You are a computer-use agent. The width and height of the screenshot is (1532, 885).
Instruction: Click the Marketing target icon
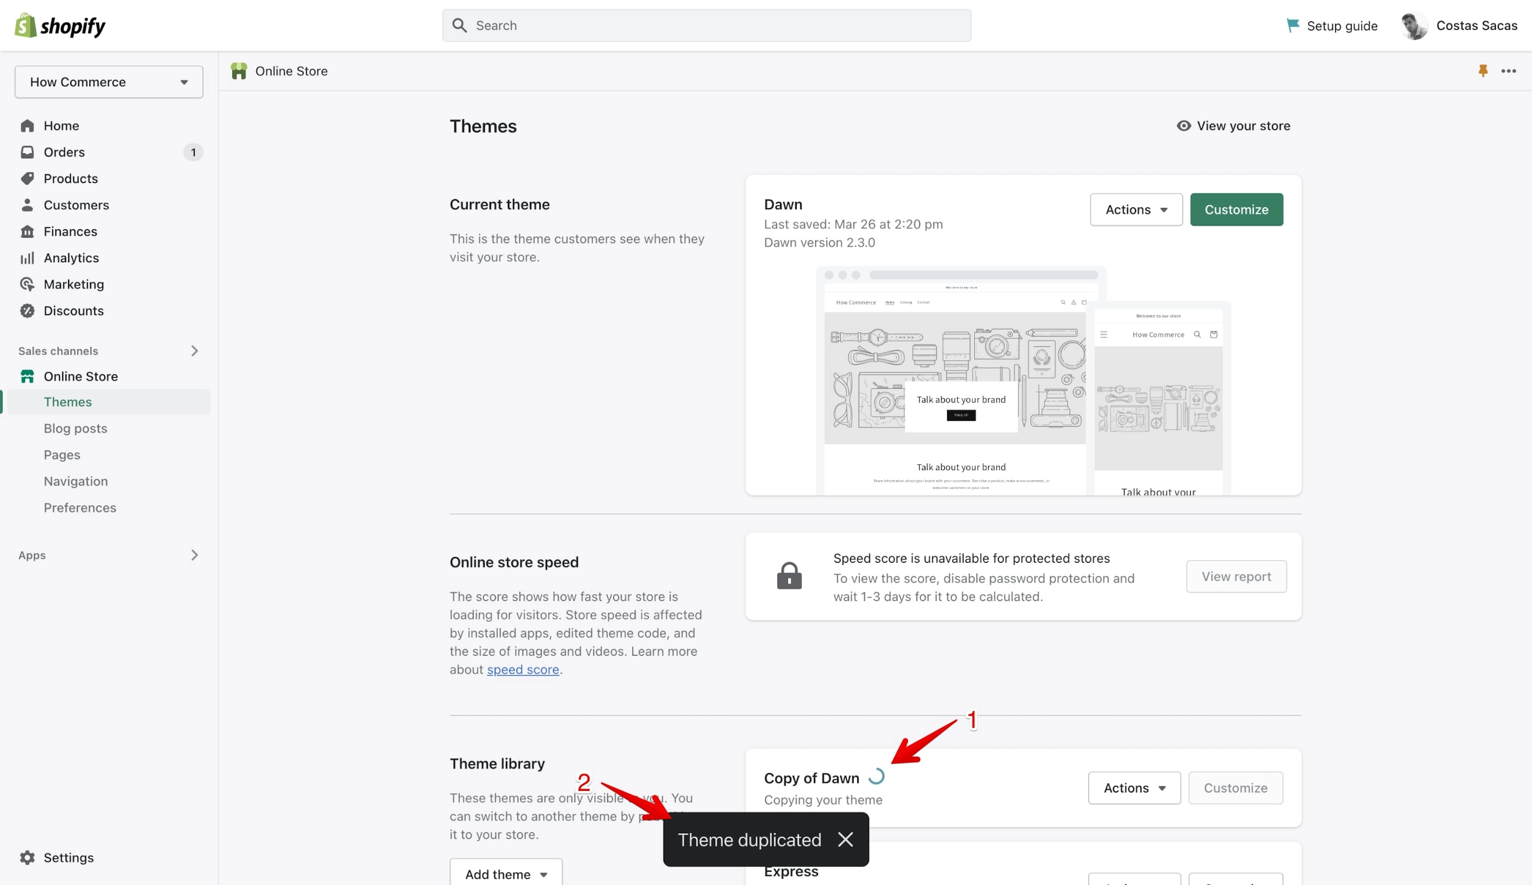(x=27, y=284)
